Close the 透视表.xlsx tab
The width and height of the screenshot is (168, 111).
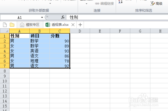[73, 25]
